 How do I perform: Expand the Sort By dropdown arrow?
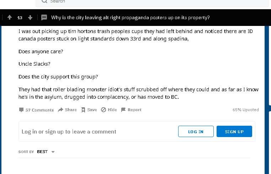click(x=53, y=152)
